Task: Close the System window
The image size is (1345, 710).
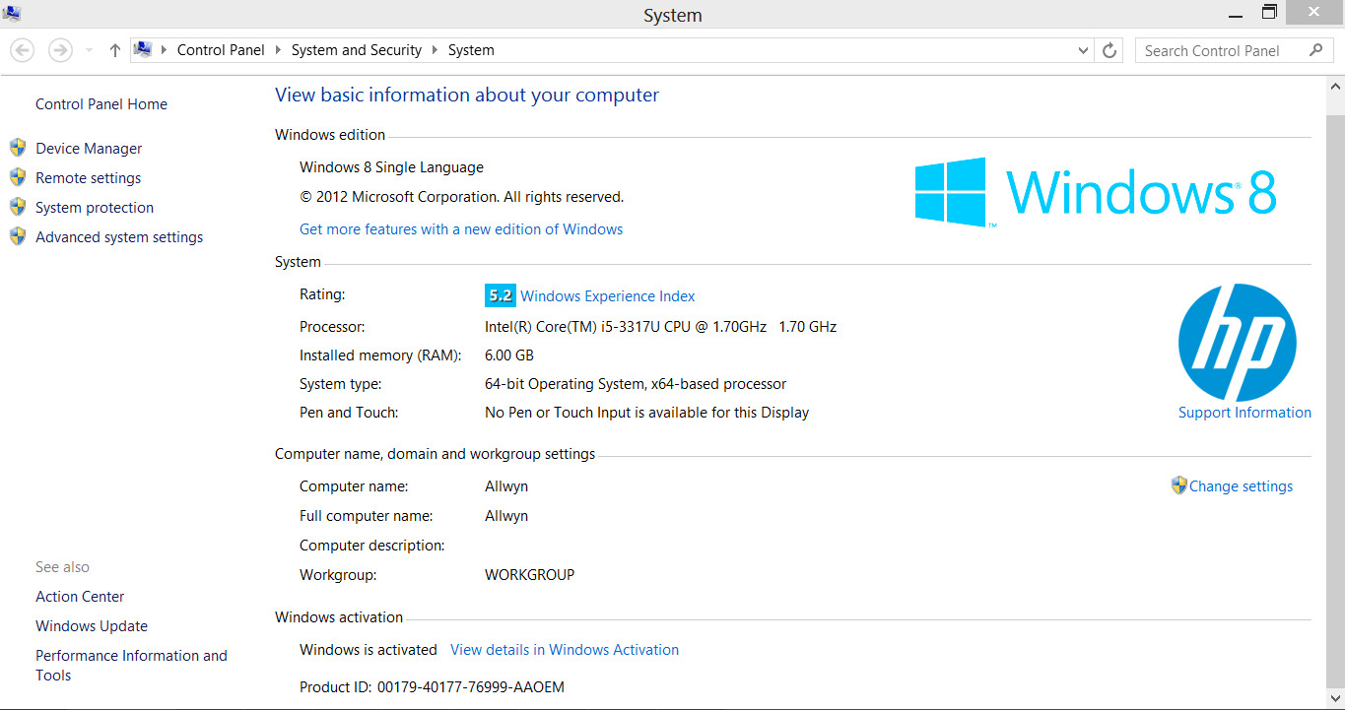Action: [1313, 12]
